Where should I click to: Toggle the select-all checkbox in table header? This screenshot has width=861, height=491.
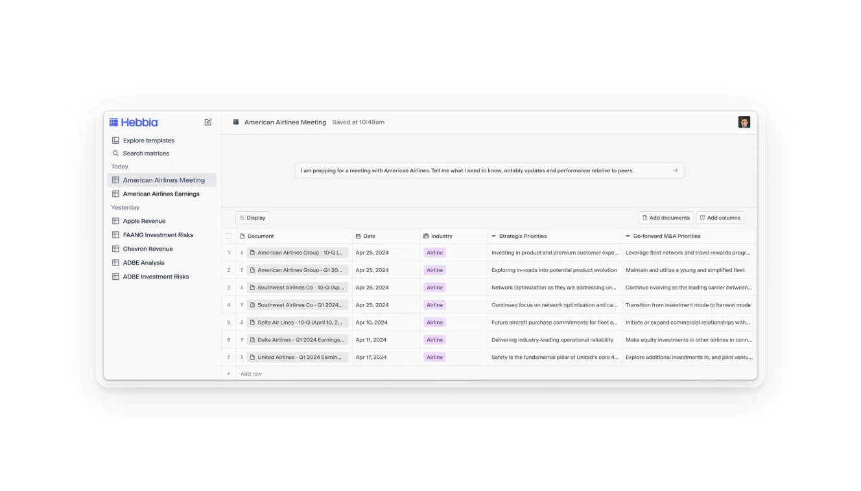coord(228,236)
